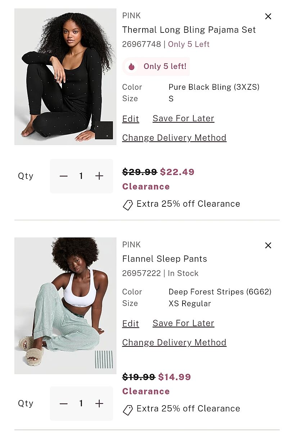Decrease quantity of Thermal Pajama Set
293x433 pixels.
[x=64, y=176]
